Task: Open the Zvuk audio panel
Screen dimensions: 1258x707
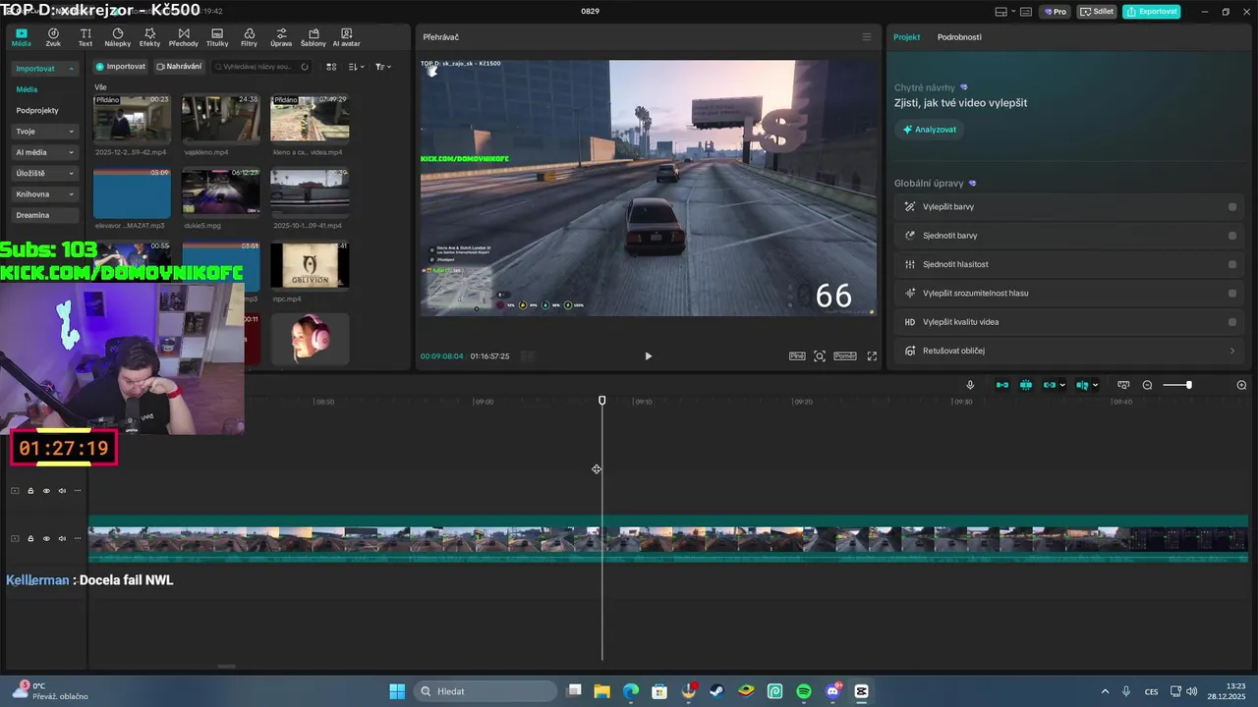Action: pos(53,37)
